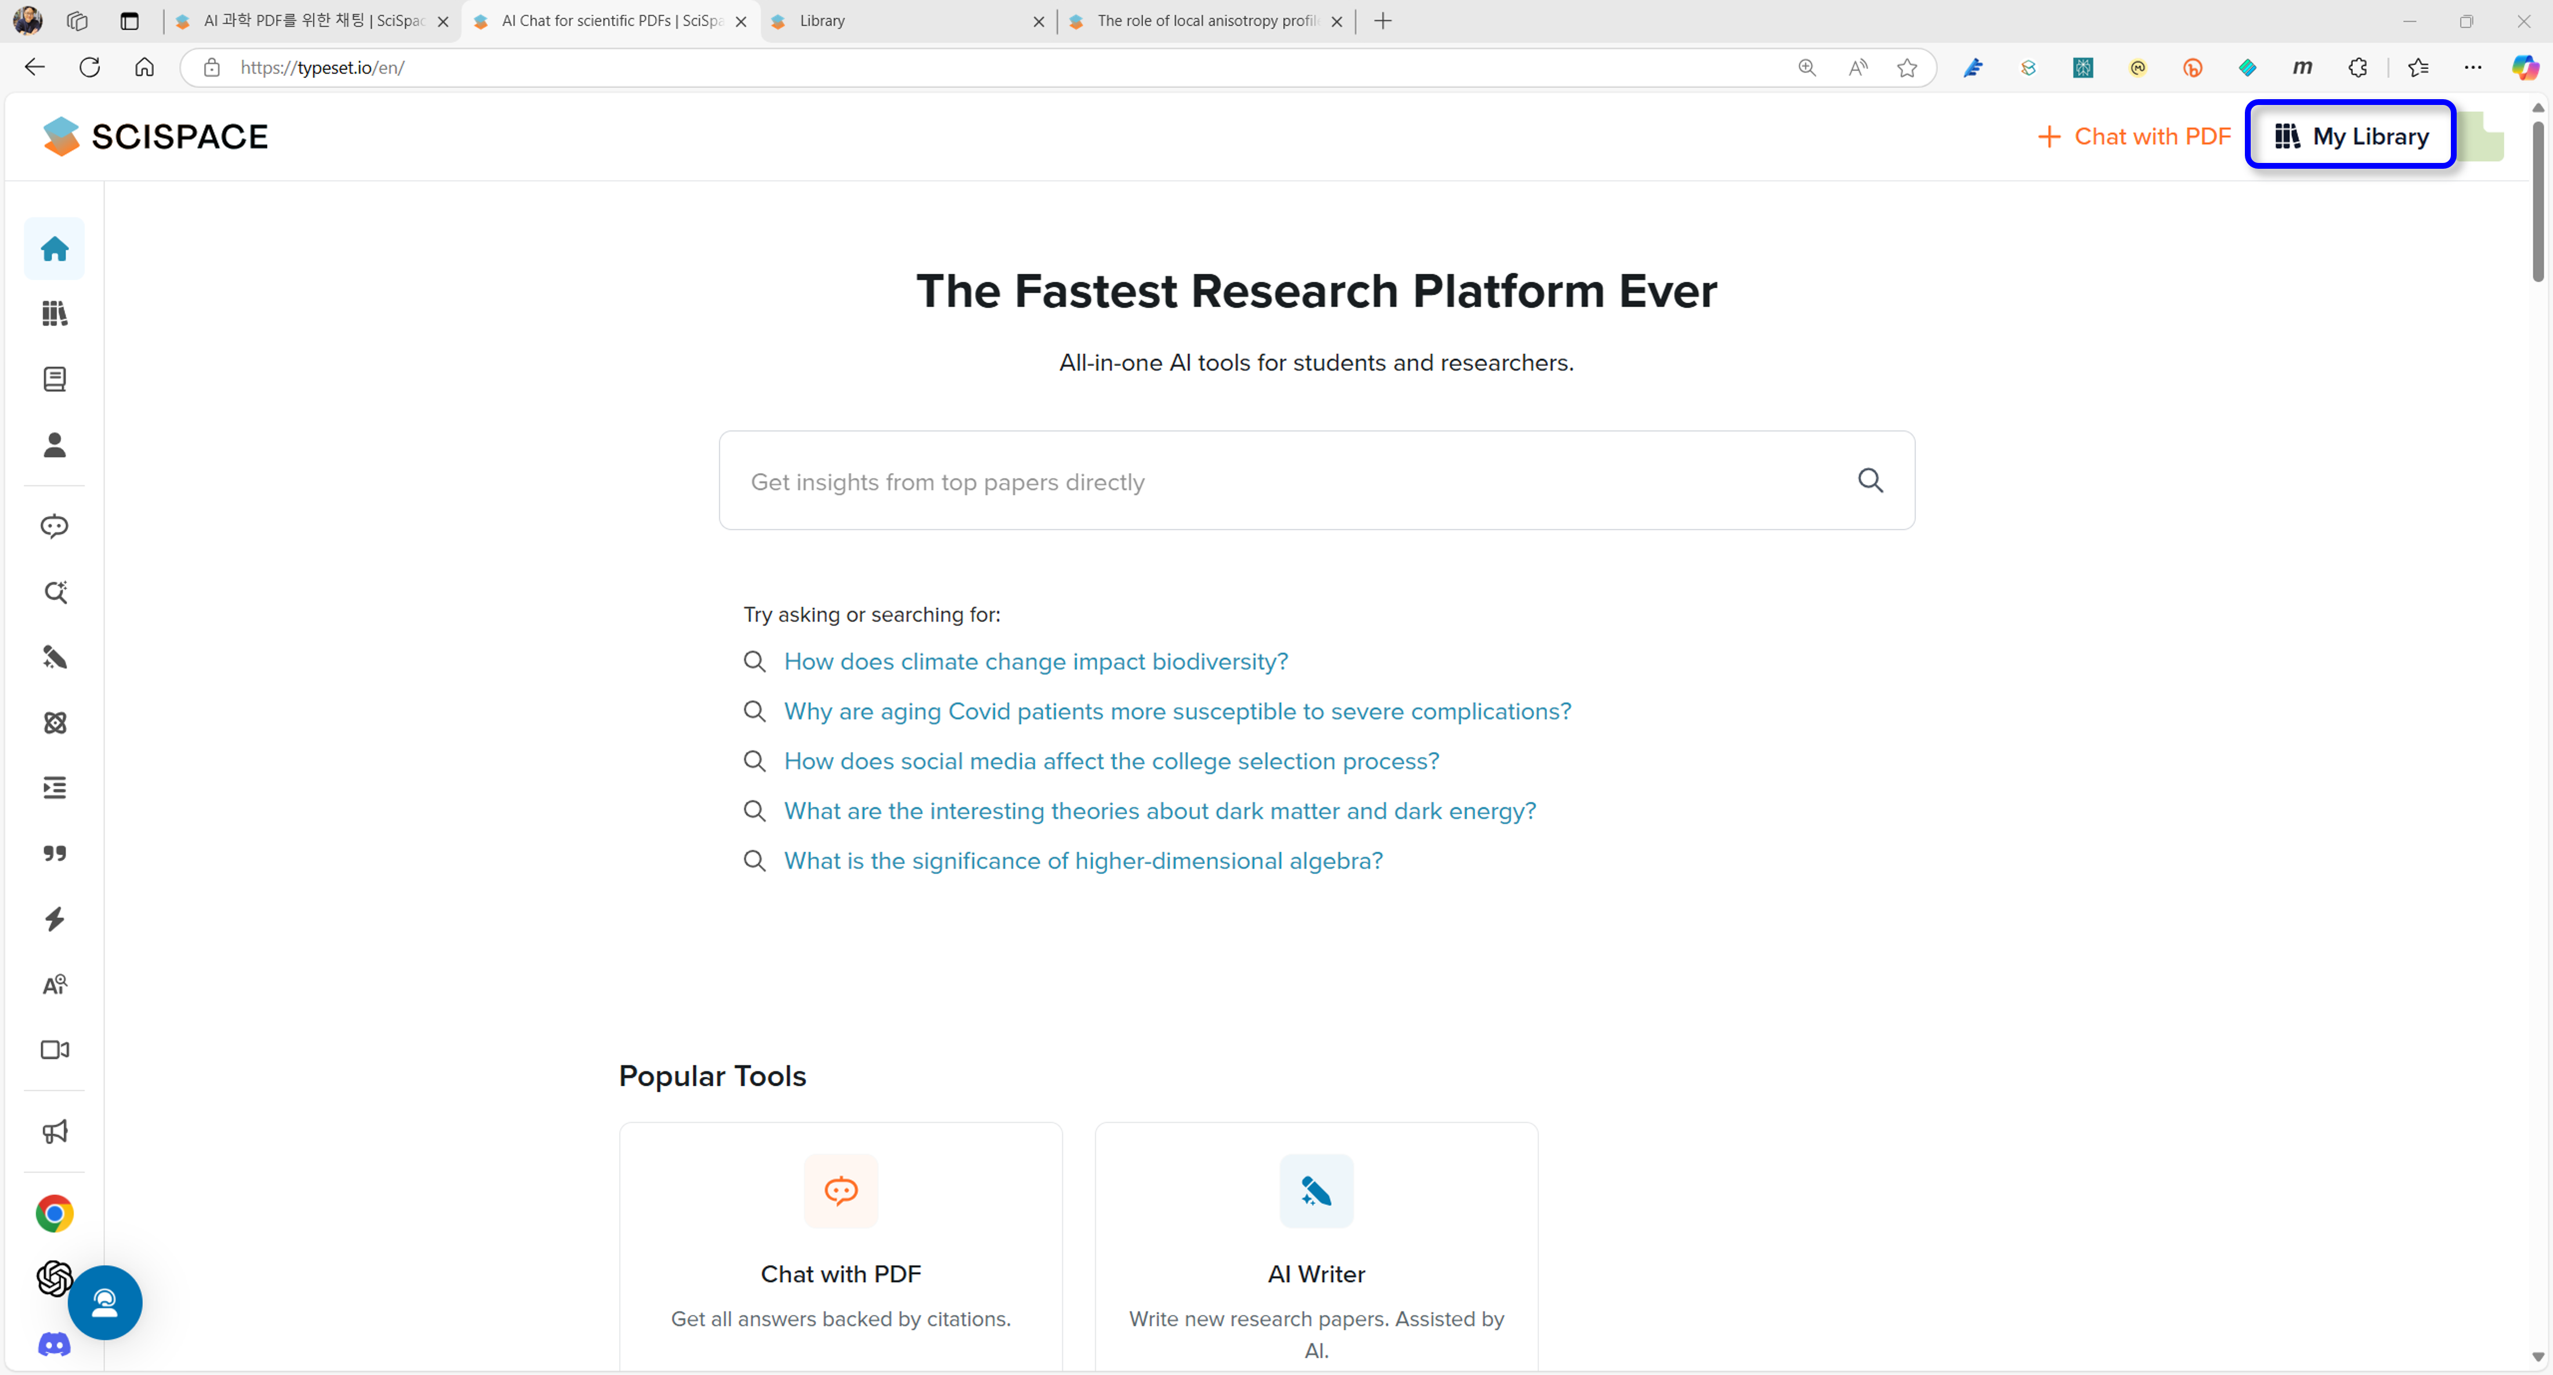This screenshot has height=1375, width=2553.
Task: Open the favorites list icon
Action: click(2418, 67)
